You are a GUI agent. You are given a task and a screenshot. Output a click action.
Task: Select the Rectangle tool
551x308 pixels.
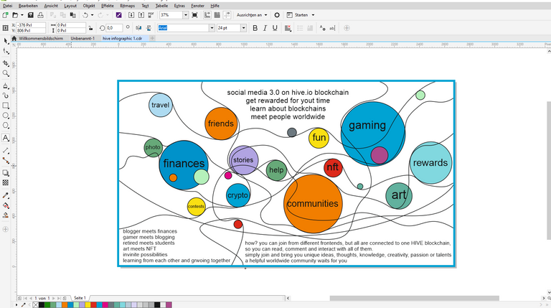pos(6,106)
